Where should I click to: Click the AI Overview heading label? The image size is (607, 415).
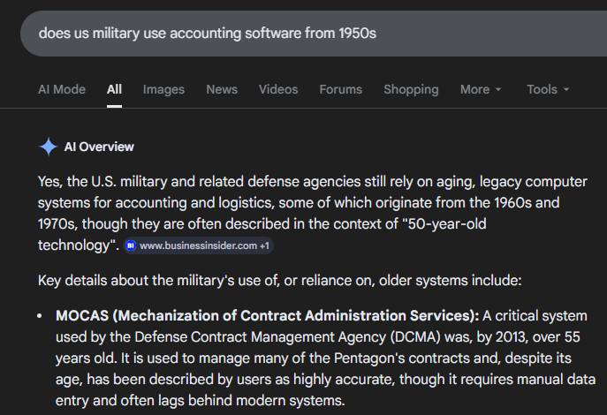coord(99,147)
